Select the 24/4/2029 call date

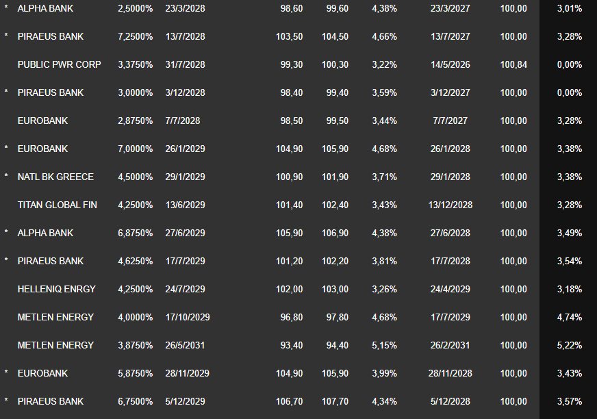click(450, 289)
